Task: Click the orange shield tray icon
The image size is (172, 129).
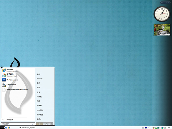Action: pos(154,128)
